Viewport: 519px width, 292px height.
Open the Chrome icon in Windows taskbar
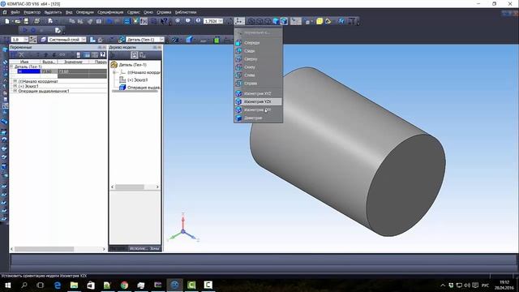[x=124, y=285]
